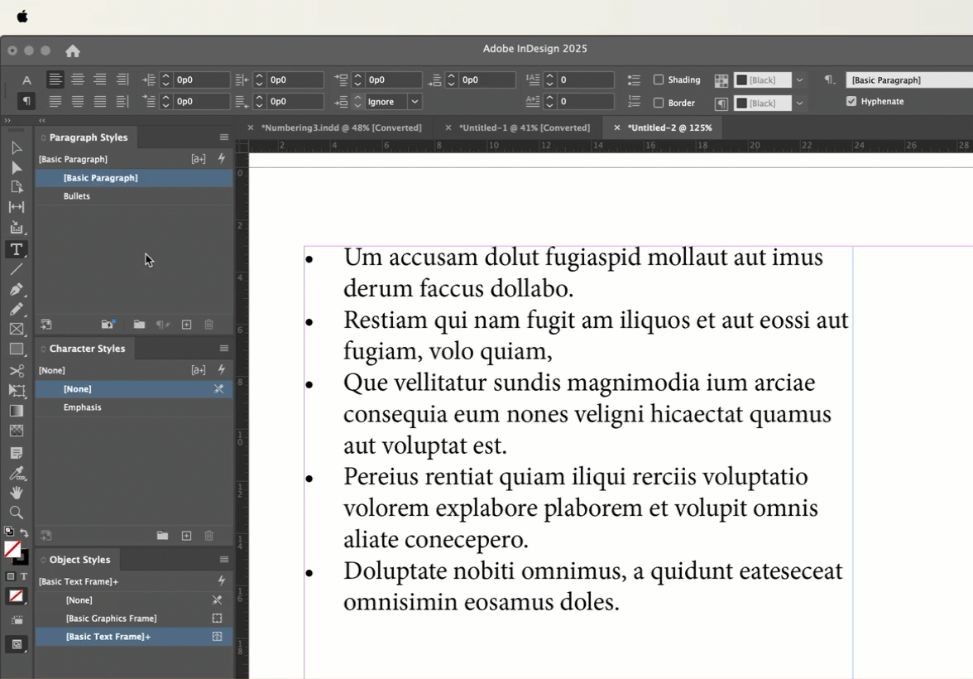The width and height of the screenshot is (973, 679).
Task: Select the Pencil tool
Action: pos(17,310)
